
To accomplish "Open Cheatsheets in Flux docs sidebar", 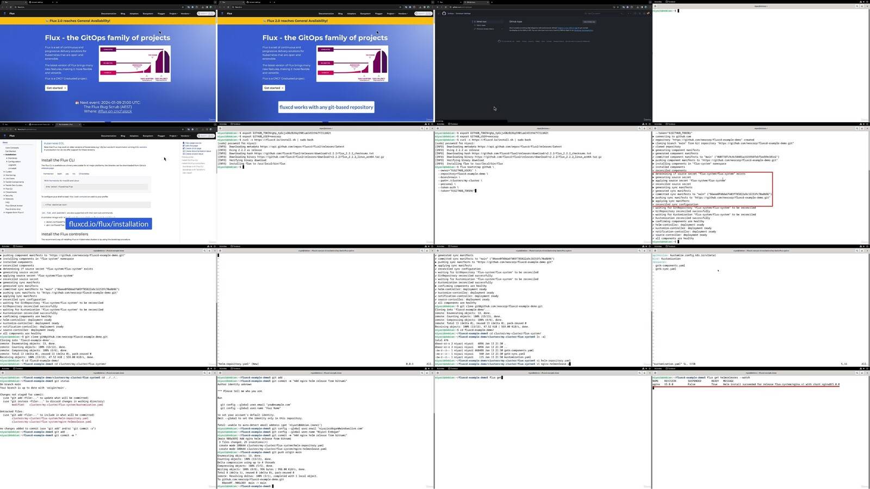I will (x=11, y=192).
